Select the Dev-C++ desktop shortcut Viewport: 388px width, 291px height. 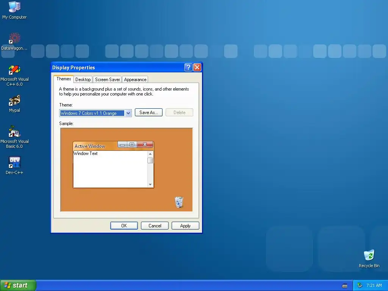tap(14, 165)
